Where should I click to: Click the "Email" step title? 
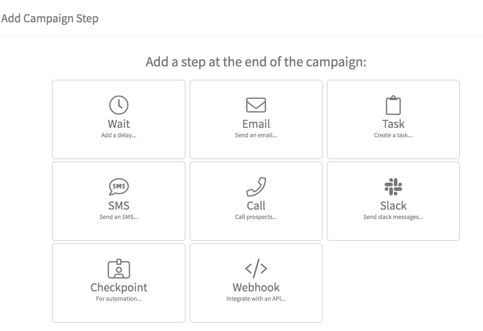pos(256,124)
